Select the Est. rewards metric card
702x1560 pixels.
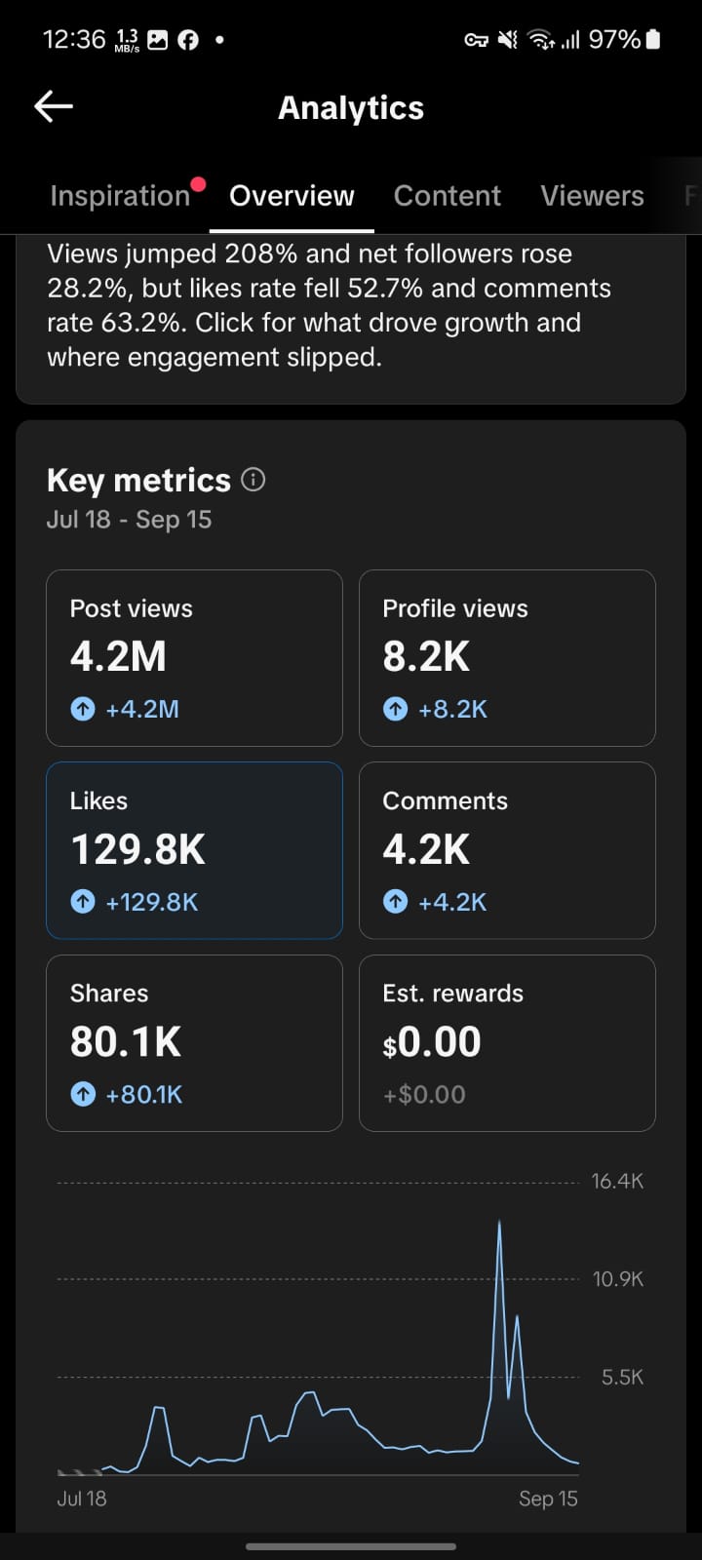pos(507,1043)
